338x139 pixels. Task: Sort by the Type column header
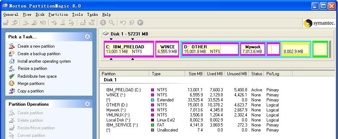point(167,73)
